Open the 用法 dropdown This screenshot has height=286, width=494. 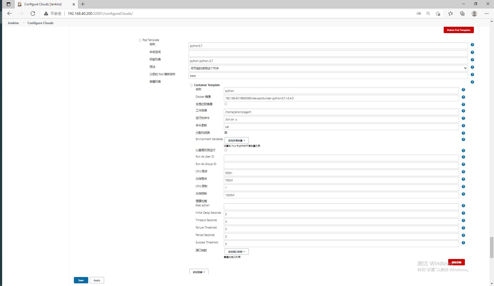(x=328, y=68)
